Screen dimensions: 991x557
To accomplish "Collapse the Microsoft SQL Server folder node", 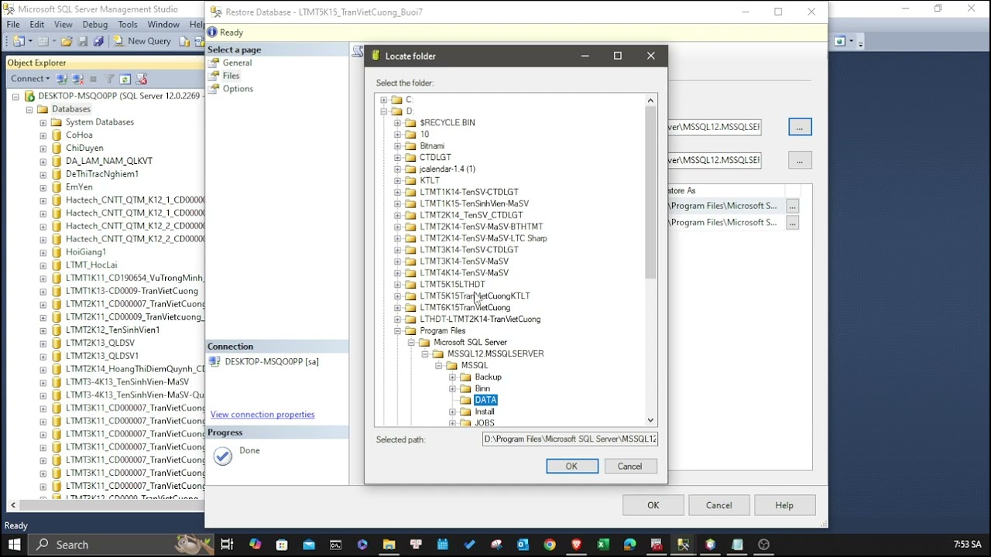I will click(412, 343).
